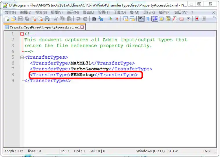Create a new document with New icon
The width and height of the screenshot is (220, 157).
tap(7, 19)
